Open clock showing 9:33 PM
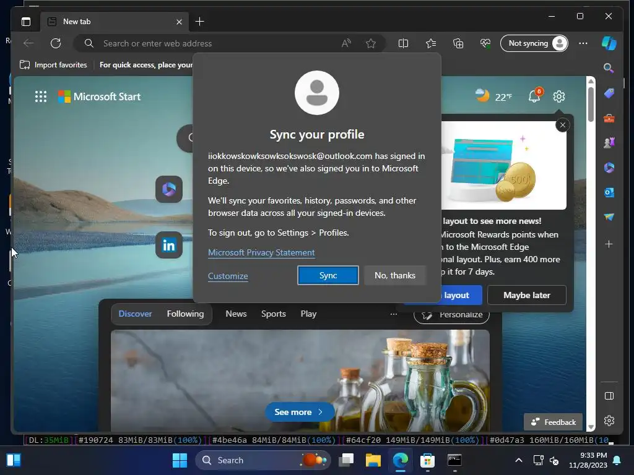634x475 pixels. click(x=588, y=460)
